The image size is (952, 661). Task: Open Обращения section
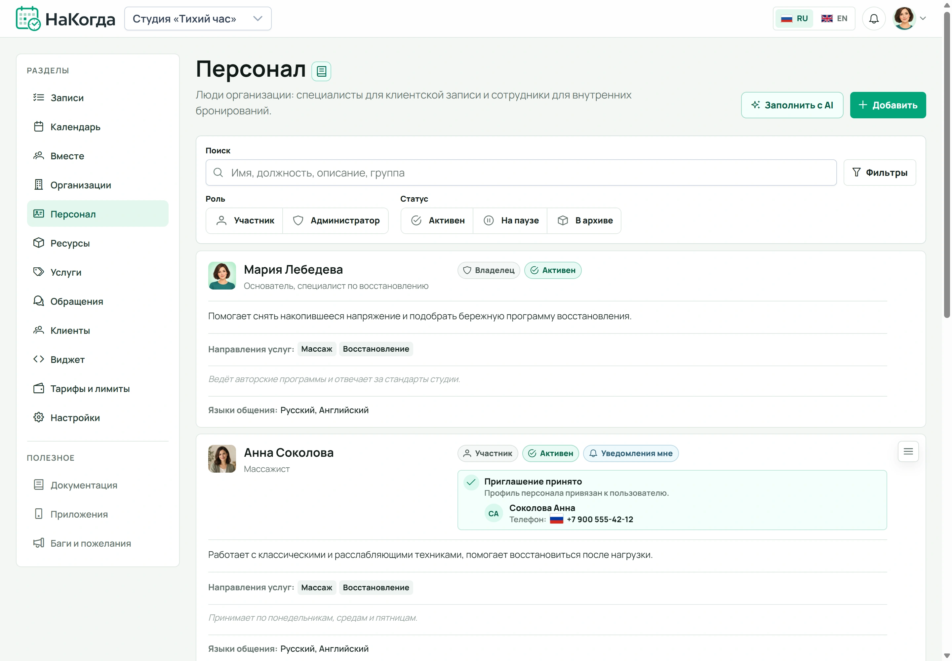[98, 301]
